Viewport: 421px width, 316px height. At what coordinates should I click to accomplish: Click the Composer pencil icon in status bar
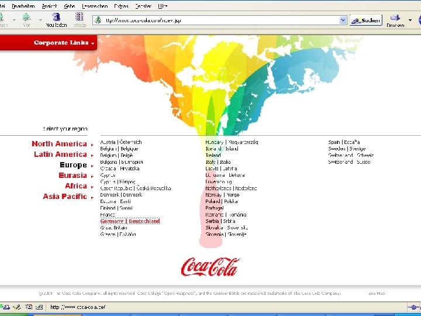(16, 307)
